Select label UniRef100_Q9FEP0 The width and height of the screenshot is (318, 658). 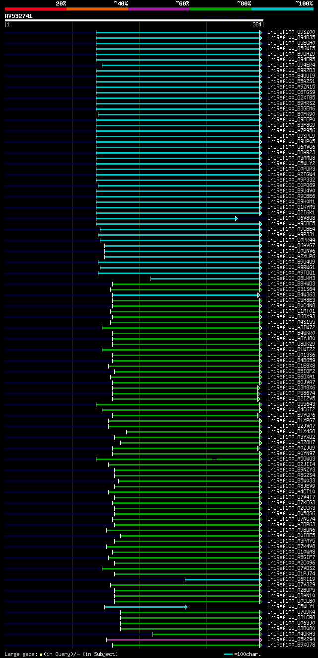291,120
